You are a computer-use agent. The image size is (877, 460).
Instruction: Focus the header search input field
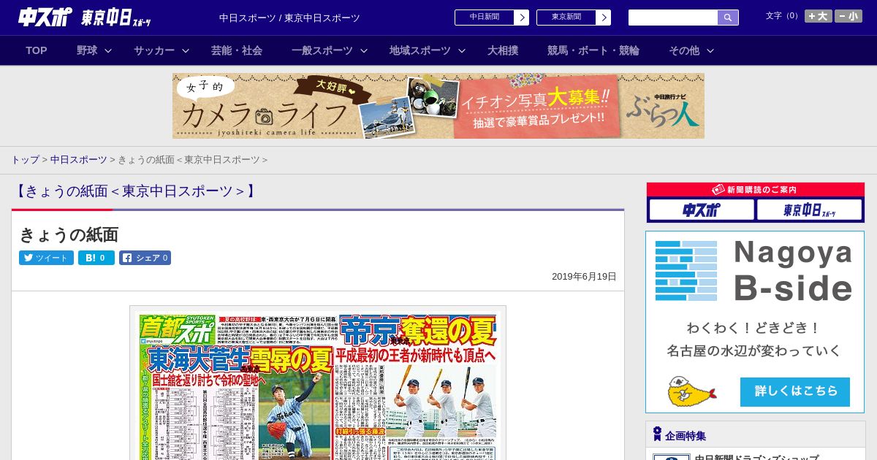(x=673, y=18)
